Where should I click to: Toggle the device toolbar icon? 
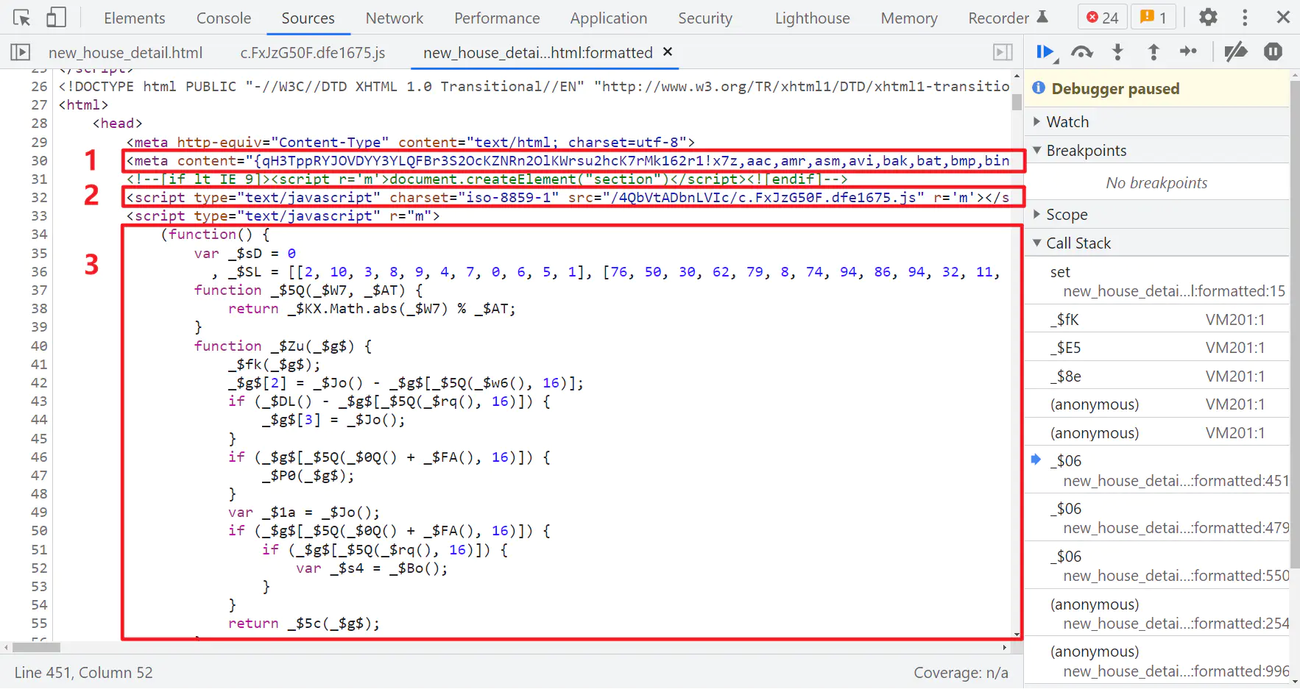point(56,18)
